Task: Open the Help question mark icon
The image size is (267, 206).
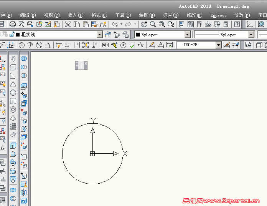Action: [237, 24]
